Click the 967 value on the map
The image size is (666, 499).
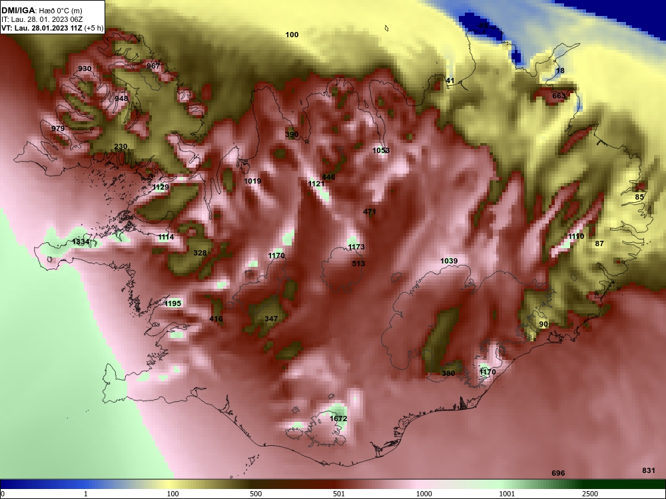tap(153, 66)
